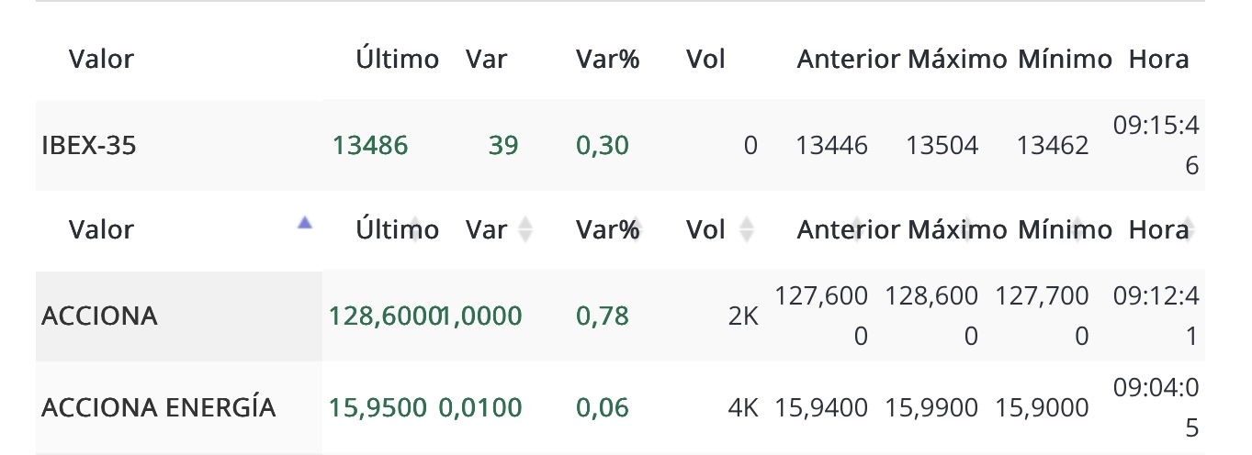The width and height of the screenshot is (1252, 455).
Task: Click the IBEX-35 last value 13486
Action: (x=370, y=145)
